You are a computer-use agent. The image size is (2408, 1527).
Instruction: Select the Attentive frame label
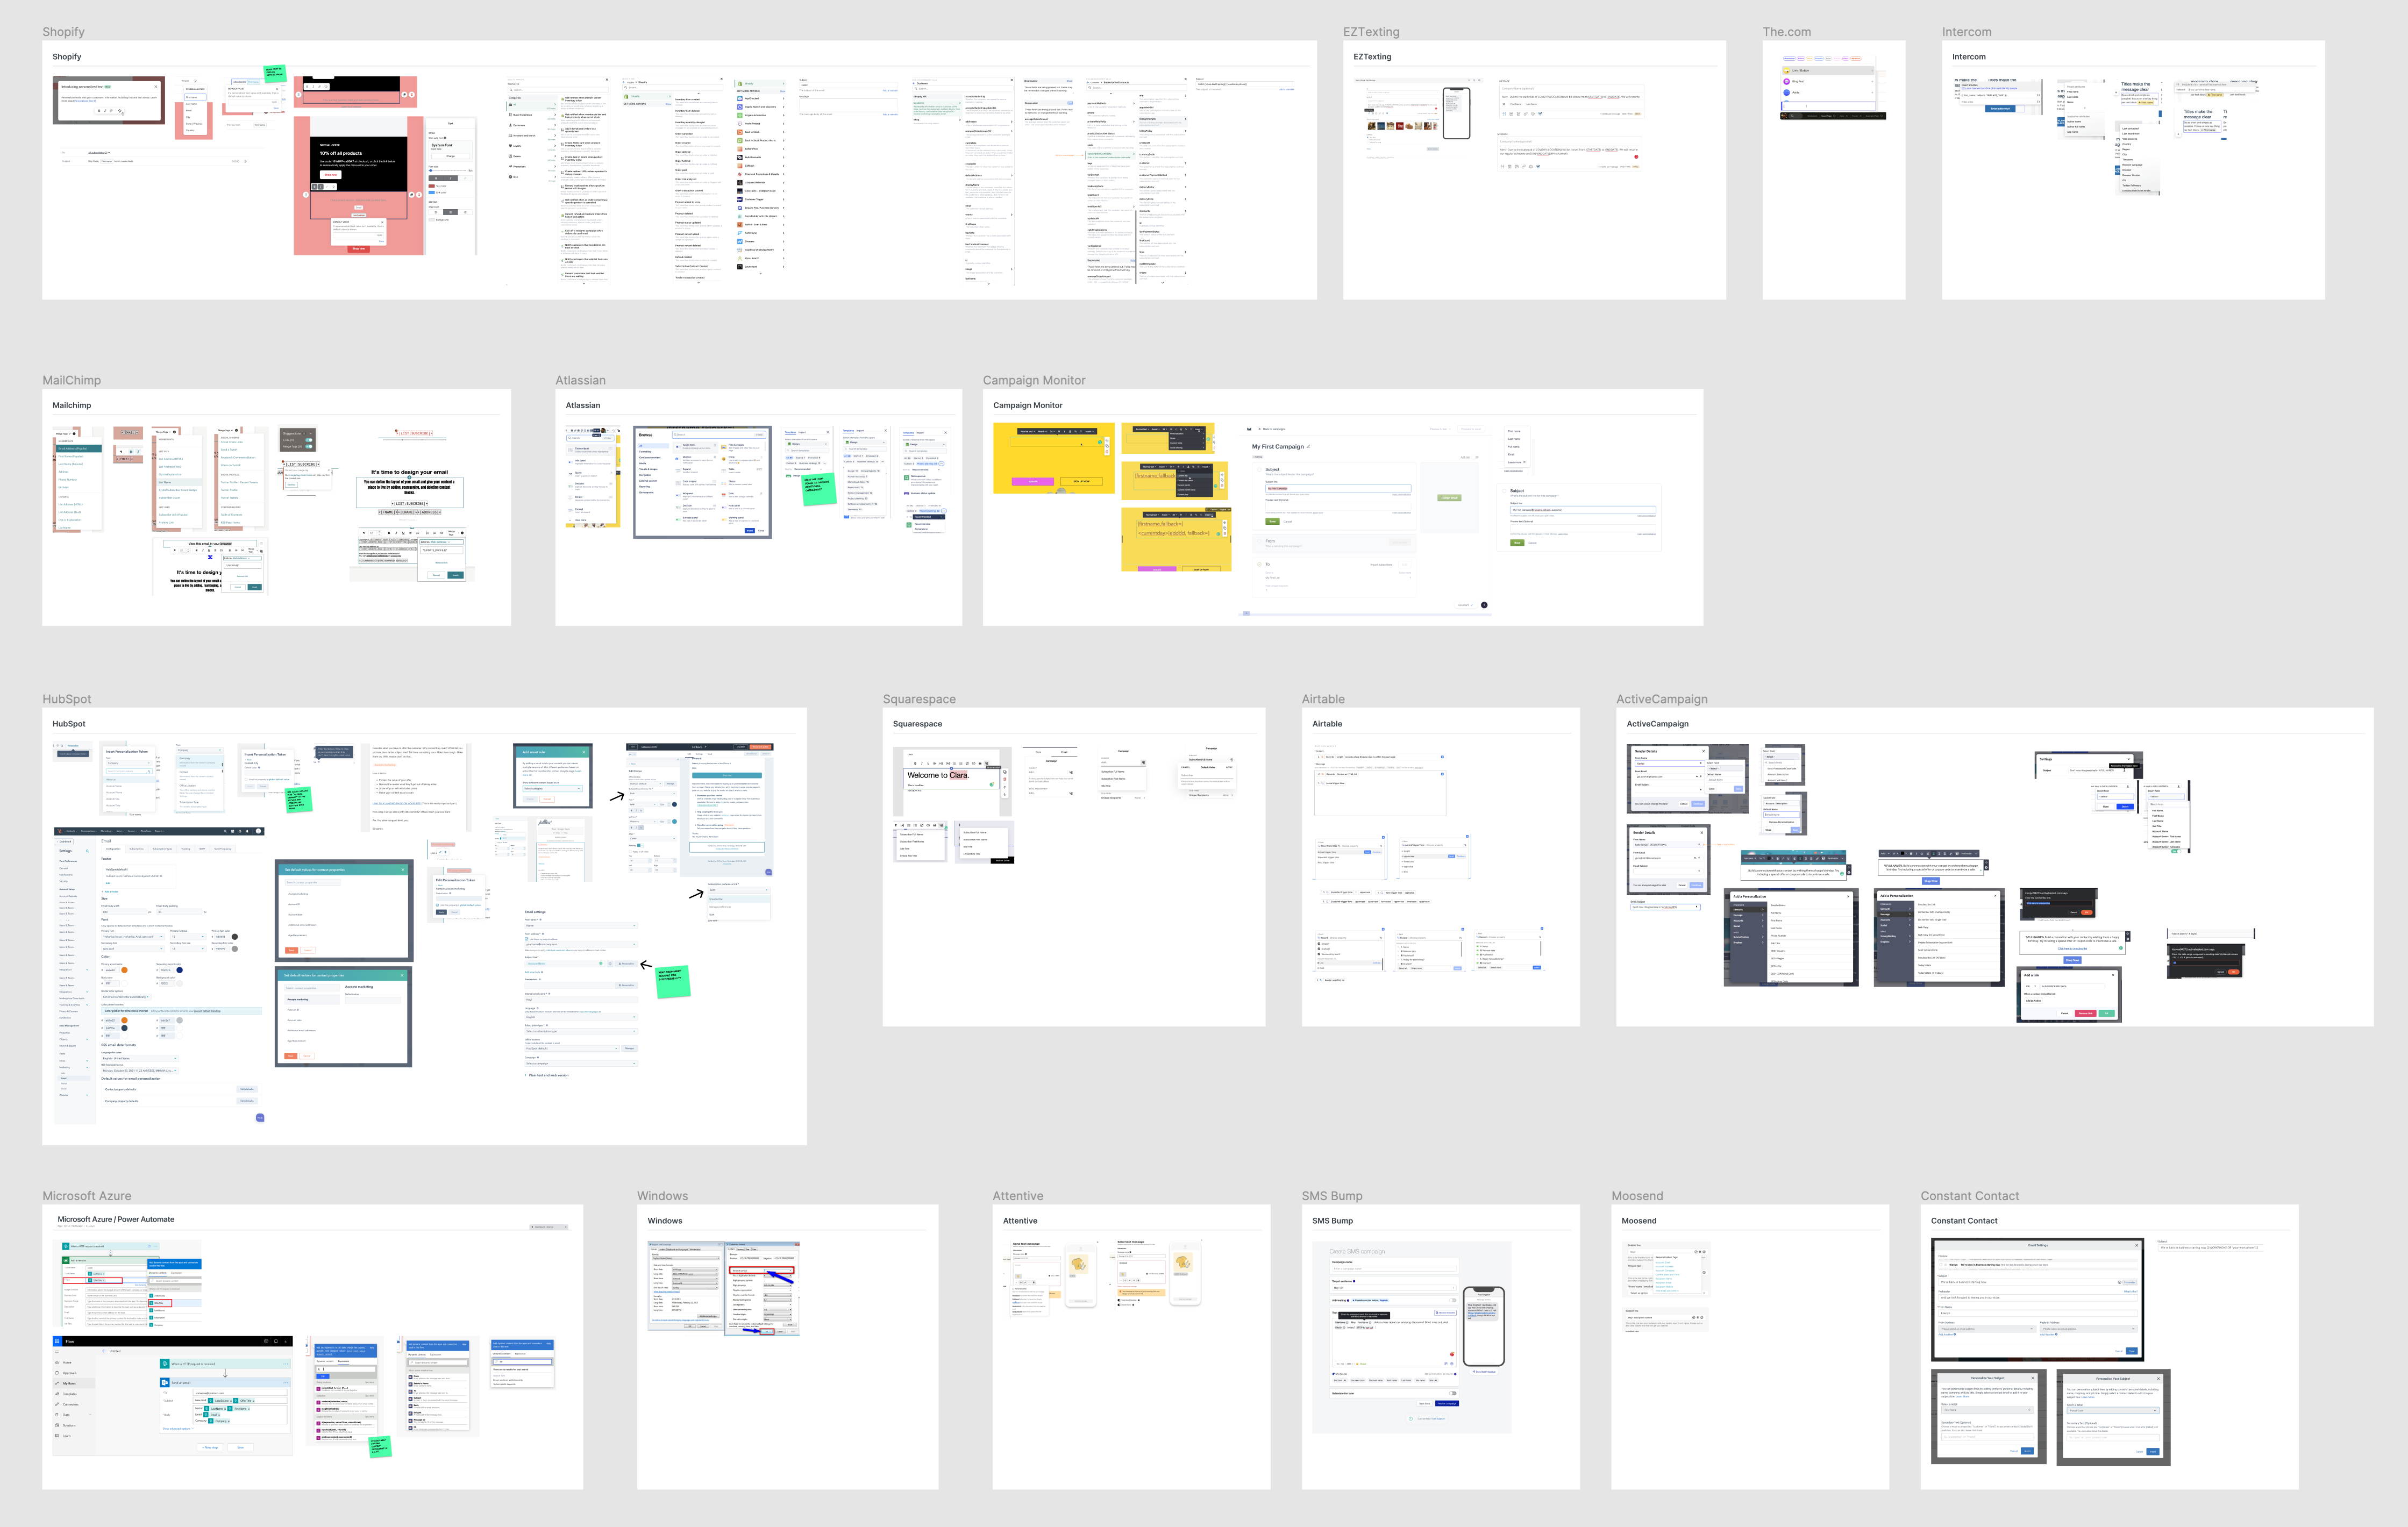click(x=1017, y=1196)
